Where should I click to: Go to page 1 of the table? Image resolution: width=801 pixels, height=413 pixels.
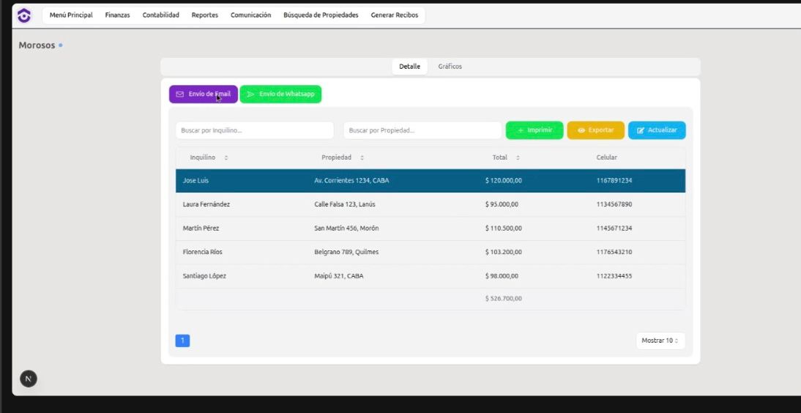[x=182, y=341]
